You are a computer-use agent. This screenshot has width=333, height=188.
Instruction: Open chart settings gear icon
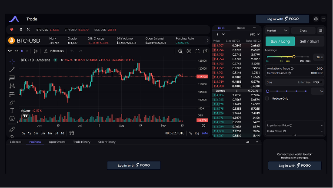point(189,51)
